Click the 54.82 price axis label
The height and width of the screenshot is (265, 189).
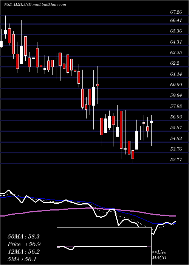(x=176, y=139)
